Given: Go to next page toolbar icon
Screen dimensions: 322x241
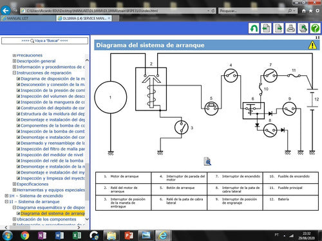Looking at the screenshot, I should (278, 28).
